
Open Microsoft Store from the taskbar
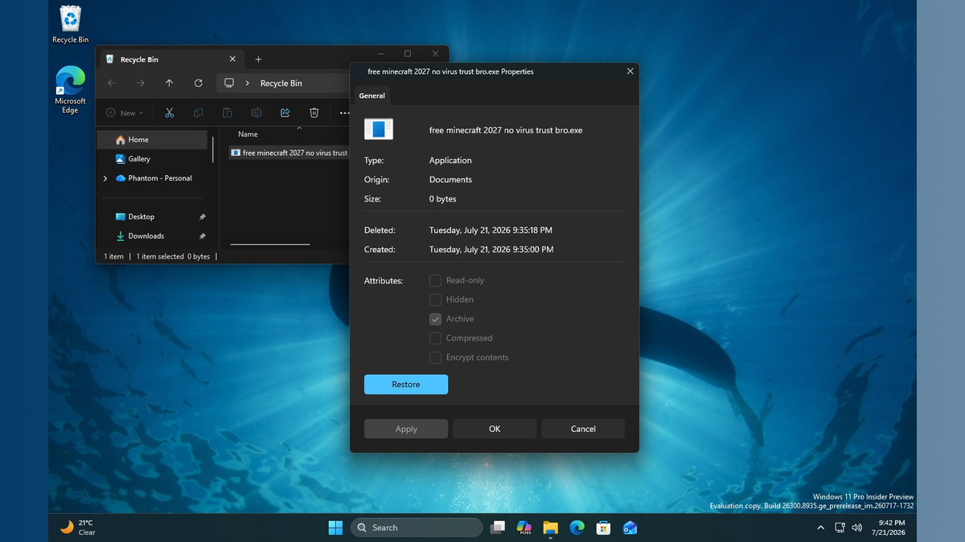pos(603,528)
